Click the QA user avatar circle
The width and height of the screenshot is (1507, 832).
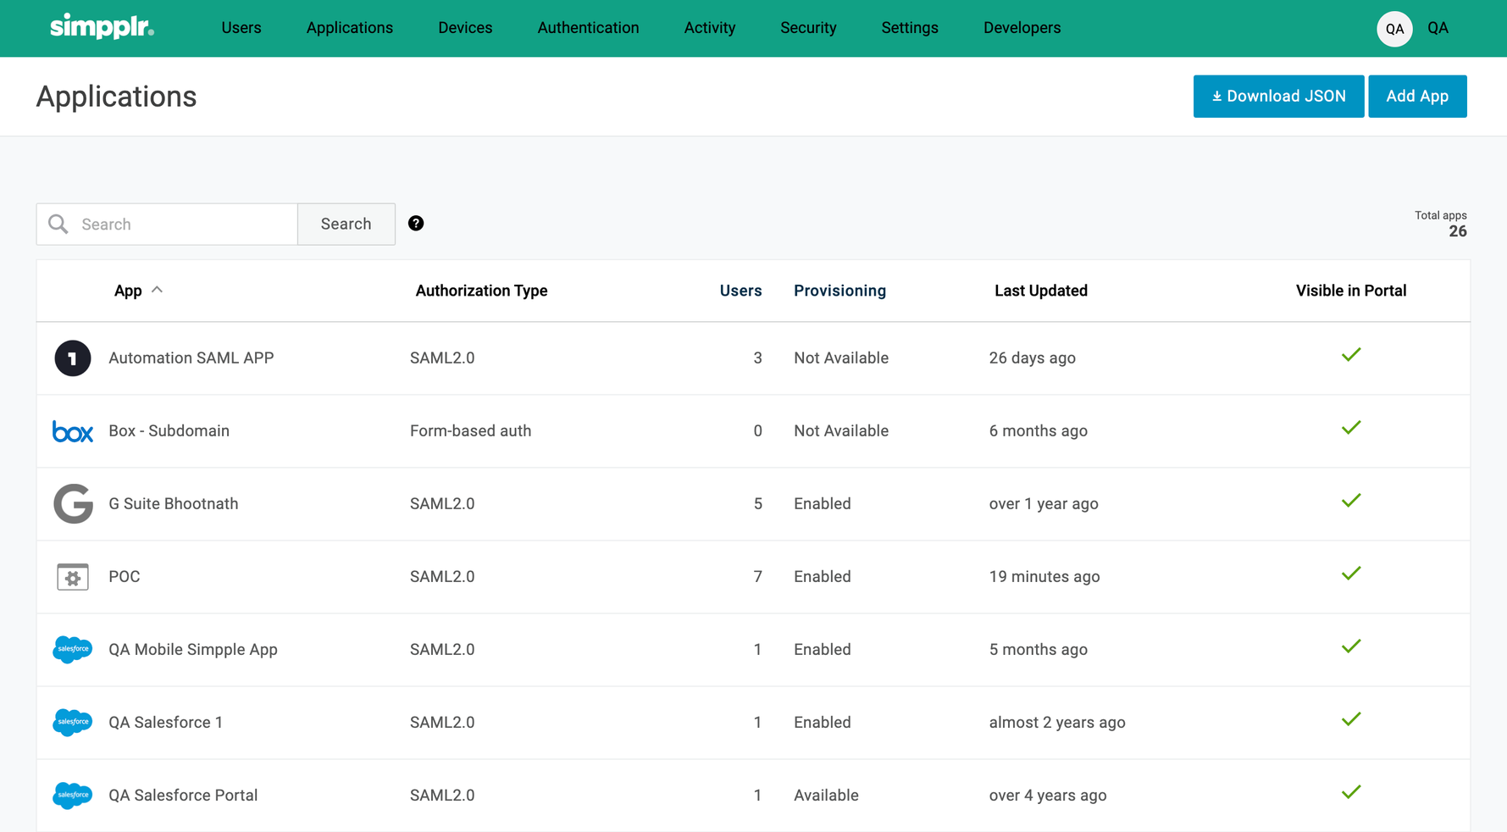tap(1394, 29)
